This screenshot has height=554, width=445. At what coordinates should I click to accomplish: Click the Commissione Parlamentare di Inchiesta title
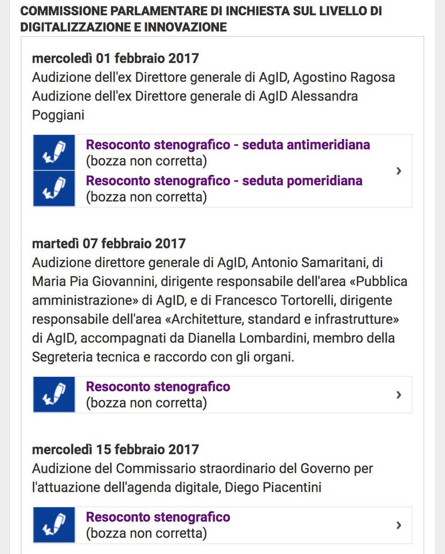pyautogui.click(x=201, y=19)
